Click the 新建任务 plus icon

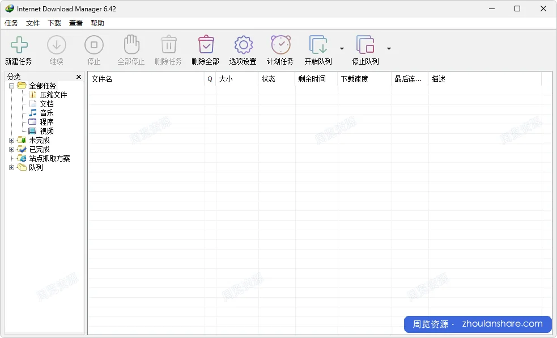(19, 45)
